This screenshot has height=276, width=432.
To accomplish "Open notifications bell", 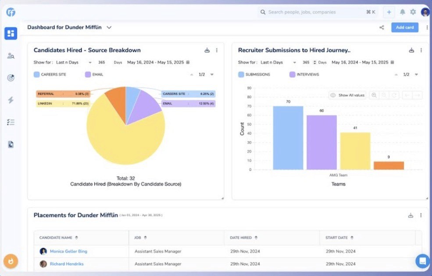I will coord(403,12).
